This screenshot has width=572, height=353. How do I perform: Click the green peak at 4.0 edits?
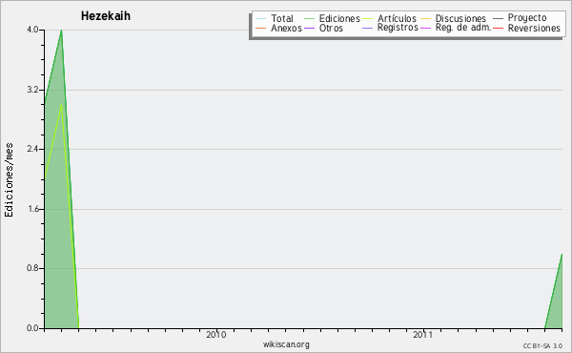62,31
